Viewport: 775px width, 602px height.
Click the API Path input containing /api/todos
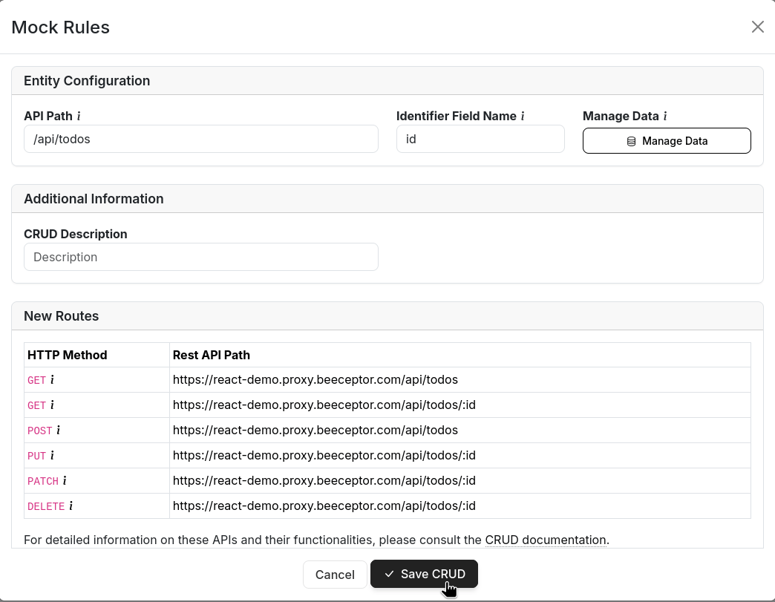click(200, 139)
